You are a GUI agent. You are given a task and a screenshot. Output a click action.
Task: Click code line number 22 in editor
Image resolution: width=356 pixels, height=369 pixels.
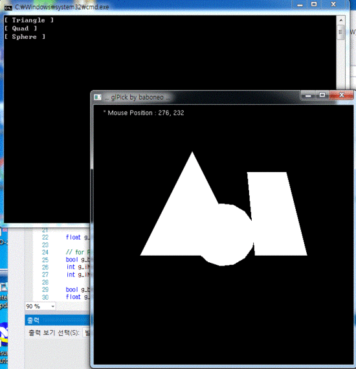45,237
